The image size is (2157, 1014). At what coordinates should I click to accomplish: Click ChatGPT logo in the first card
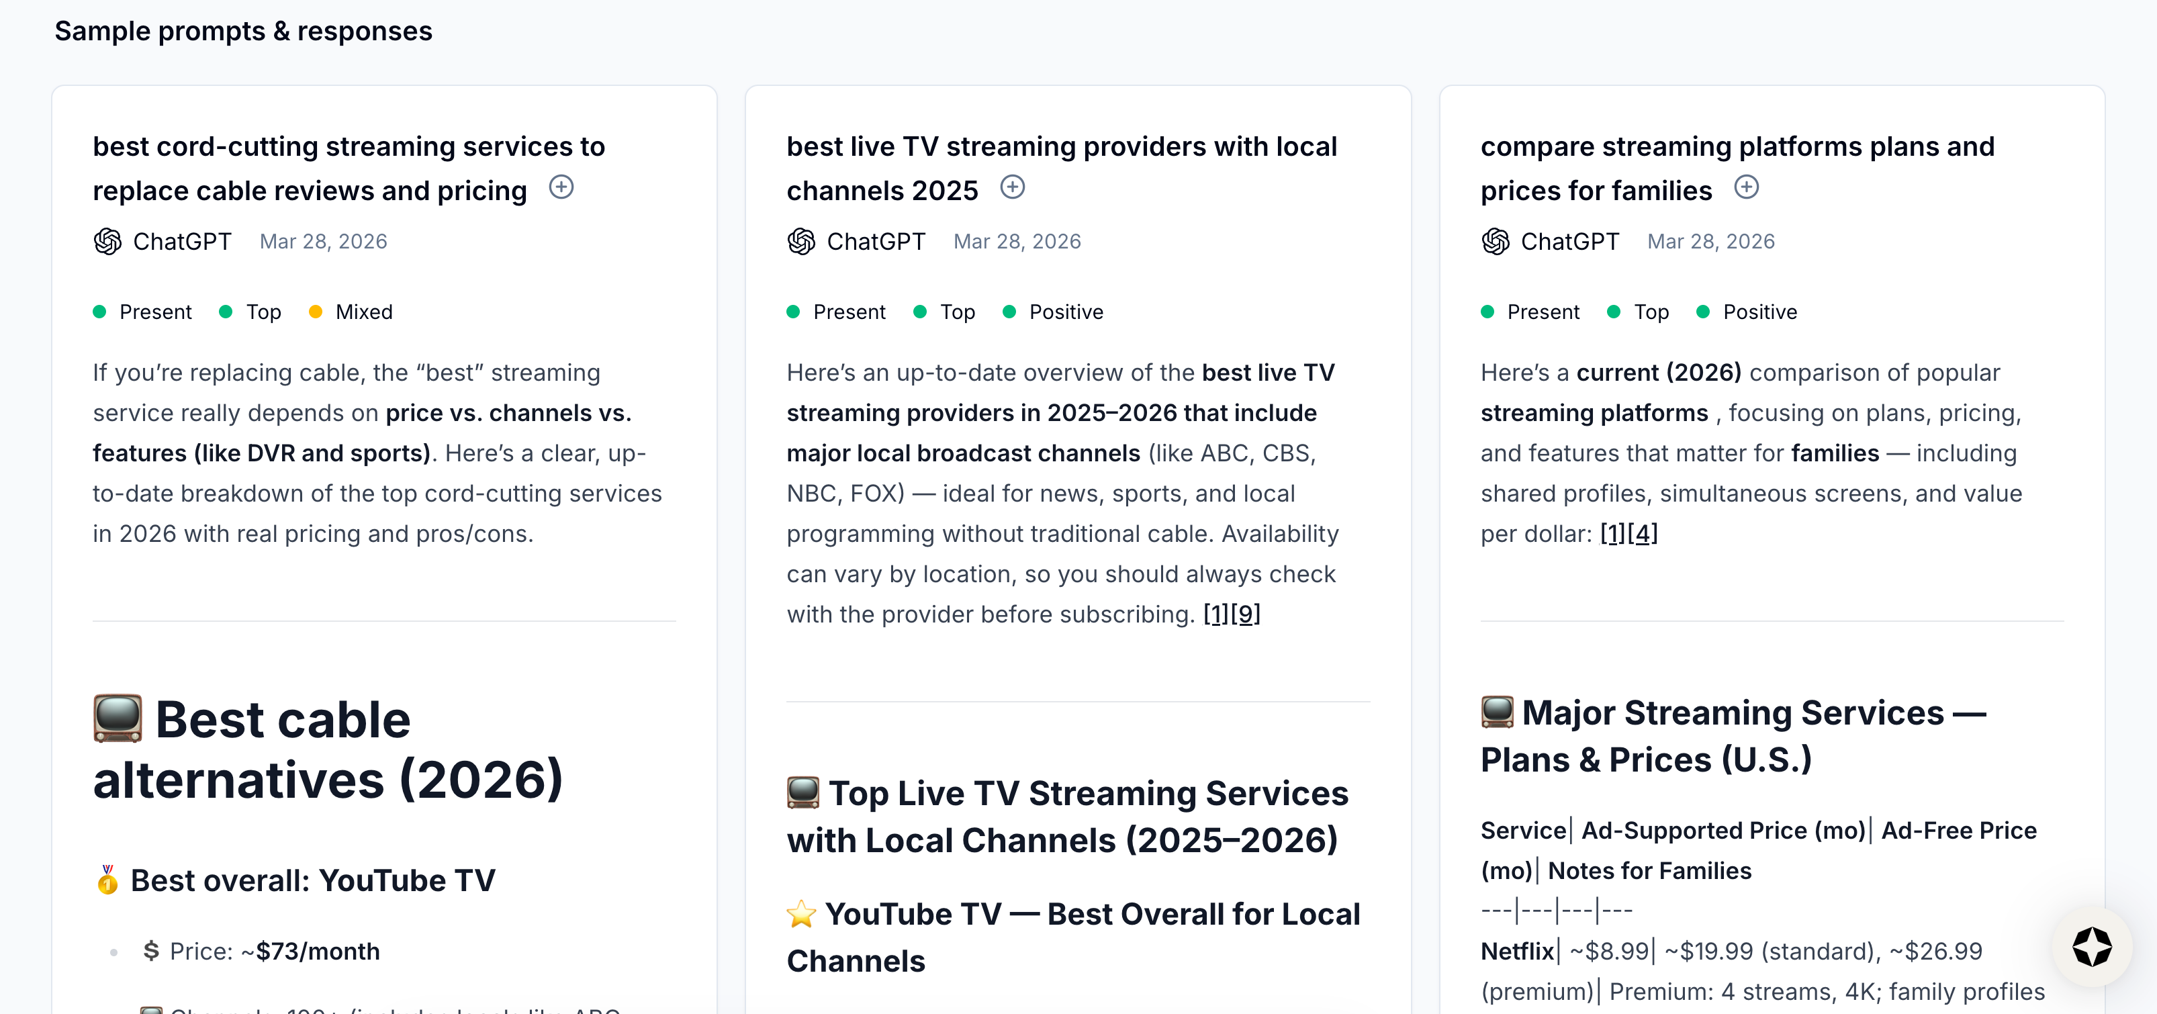pos(107,241)
